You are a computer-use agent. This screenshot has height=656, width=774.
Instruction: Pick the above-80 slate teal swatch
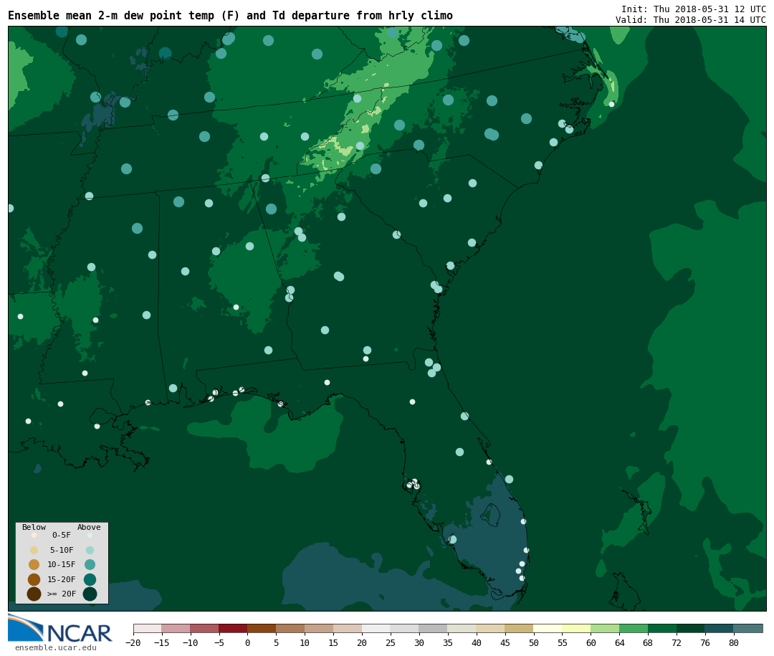pyautogui.click(x=748, y=628)
